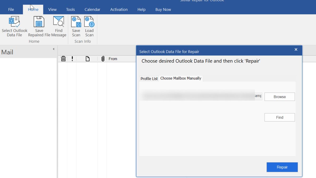Sort by the exclamation importance column icon

point(72,59)
